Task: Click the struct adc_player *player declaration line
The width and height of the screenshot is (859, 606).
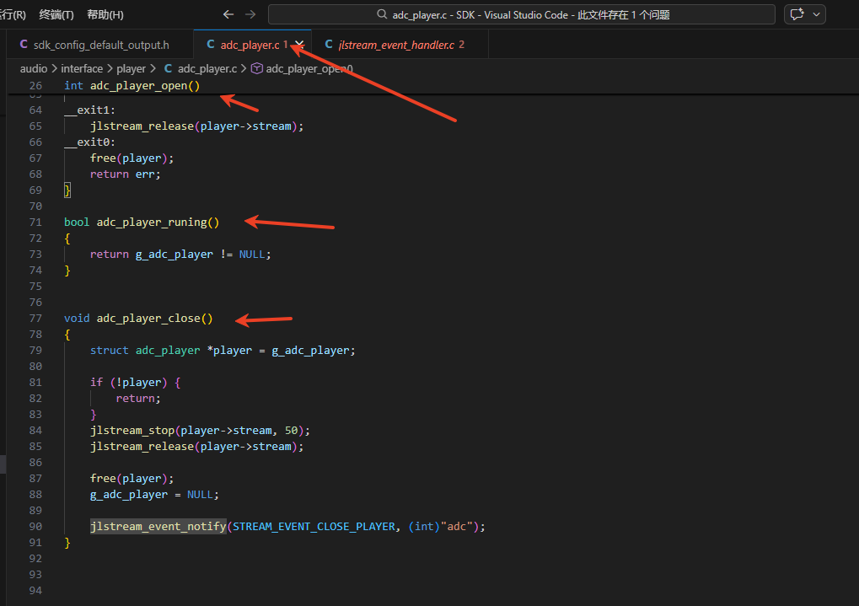Action: [223, 350]
